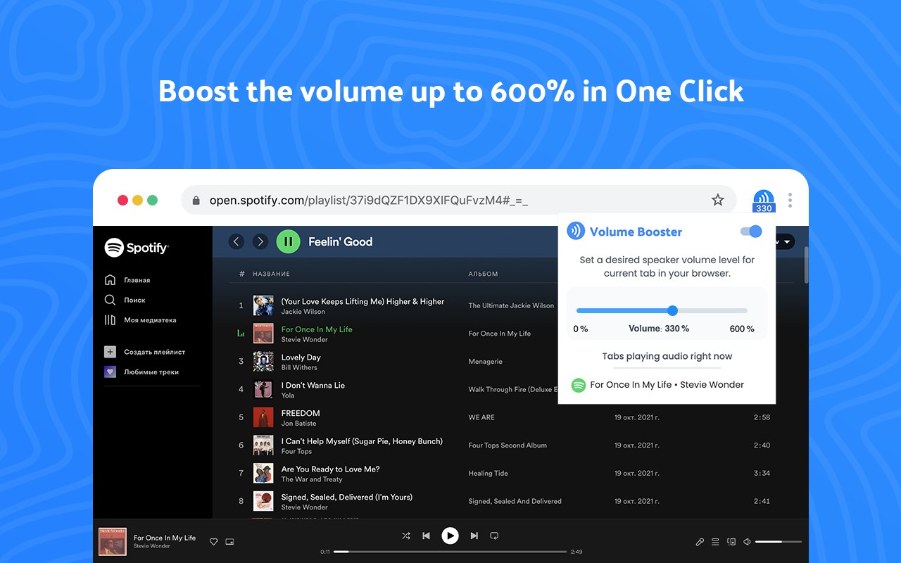The height and width of the screenshot is (563, 901).
Task: Sort by НАЗВАНИЕ column header
Action: point(271,274)
